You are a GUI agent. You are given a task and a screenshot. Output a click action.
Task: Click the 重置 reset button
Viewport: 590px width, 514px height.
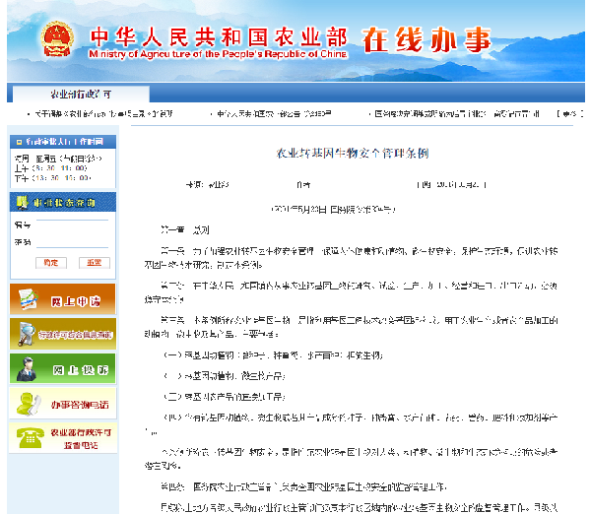coord(95,263)
